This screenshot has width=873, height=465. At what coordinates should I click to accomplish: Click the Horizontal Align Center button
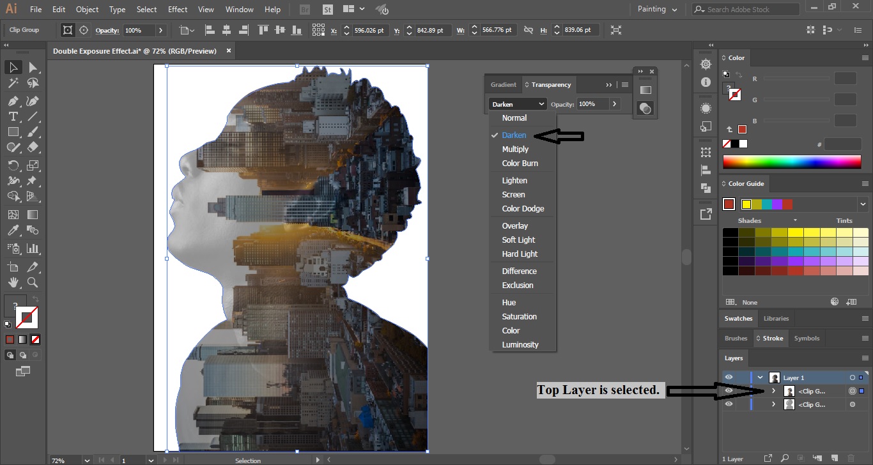tap(226, 29)
